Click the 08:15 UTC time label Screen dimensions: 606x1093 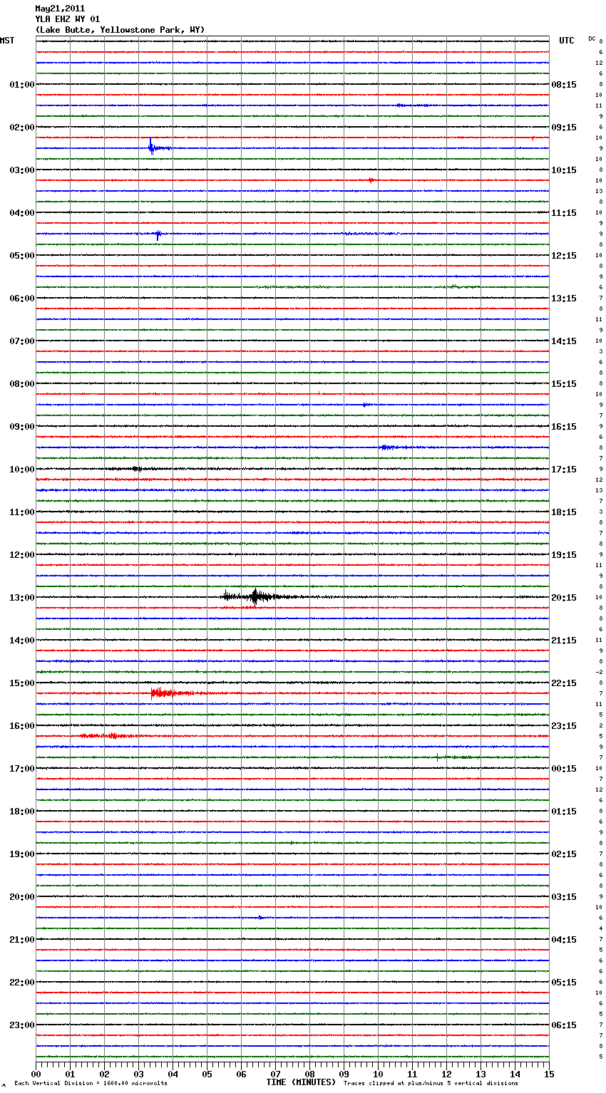tap(564, 85)
